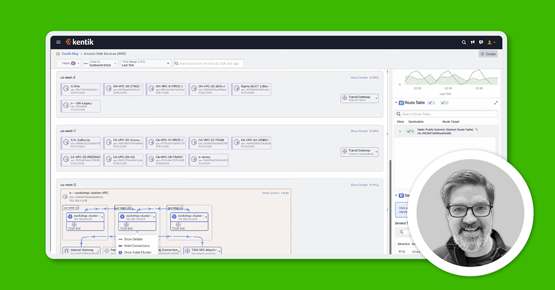This screenshot has width=555, height=290.
Task: Open the user account menu
Action: tap(491, 42)
